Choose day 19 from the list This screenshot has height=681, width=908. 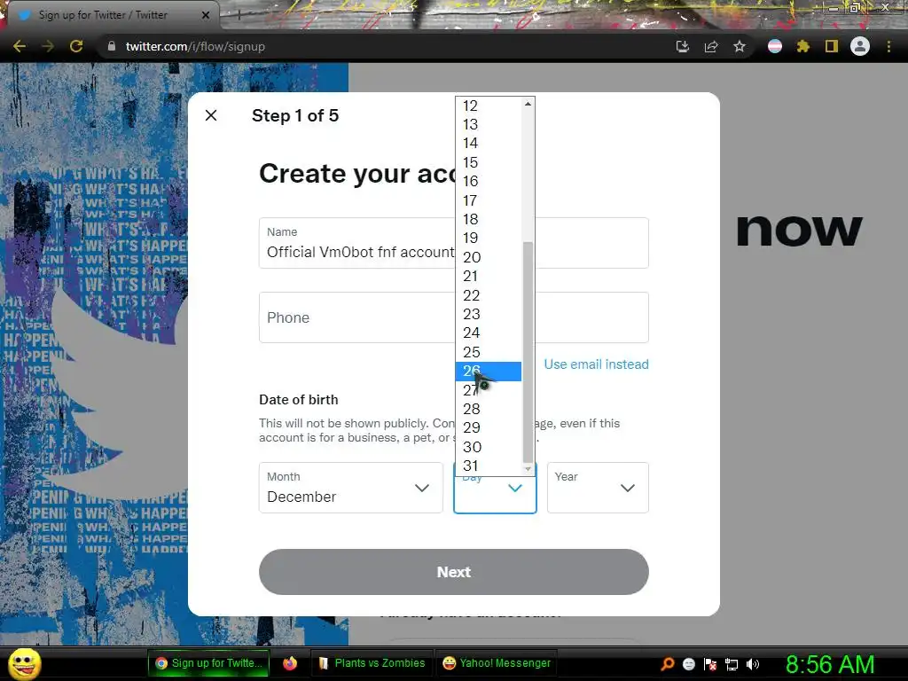click(489, 238)
